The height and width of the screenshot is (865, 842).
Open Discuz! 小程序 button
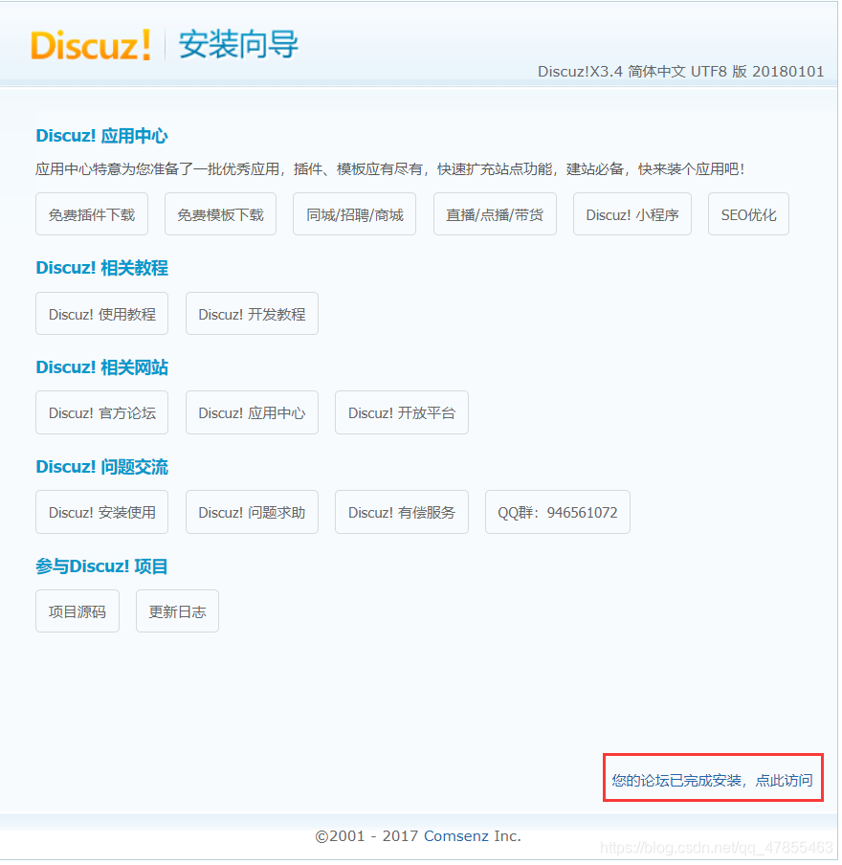[x=633, y=214]
